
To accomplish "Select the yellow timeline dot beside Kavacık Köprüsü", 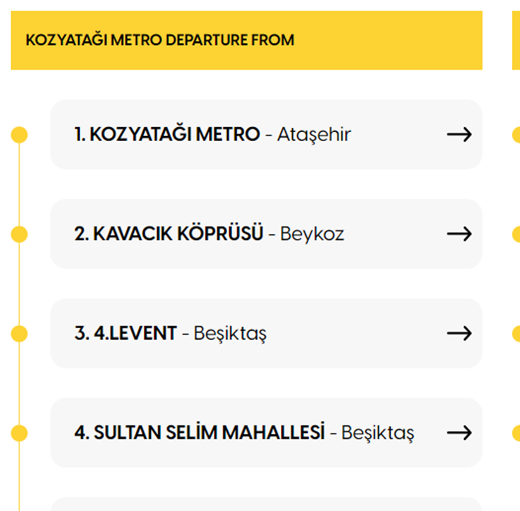I will coord(20,234).
